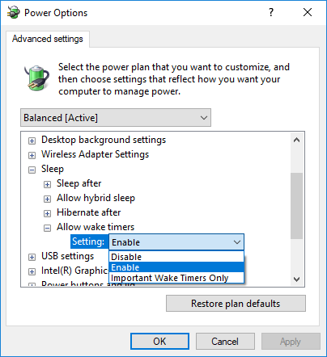
Task: Click the Setting combo box arrow
Action: coord(237,242)
